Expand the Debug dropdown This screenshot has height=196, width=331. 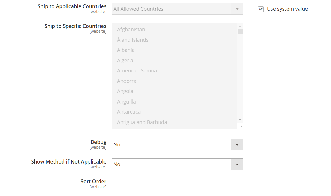click(x=177, y=145)
